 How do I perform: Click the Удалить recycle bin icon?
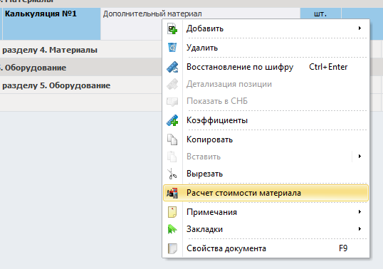[172, 48]
